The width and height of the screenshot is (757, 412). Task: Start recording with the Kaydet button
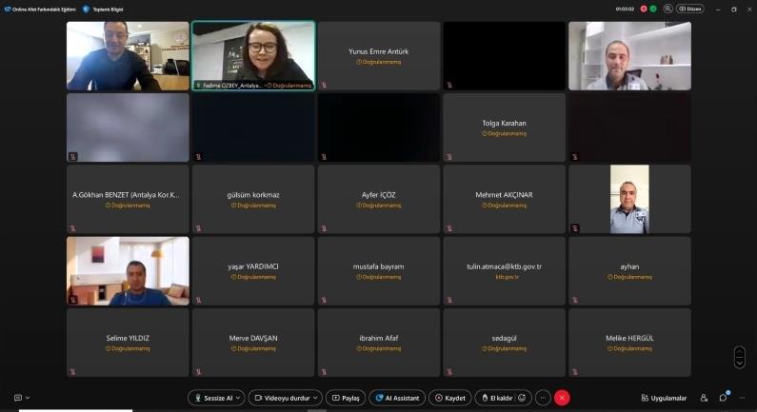click(x=450, y=398)
